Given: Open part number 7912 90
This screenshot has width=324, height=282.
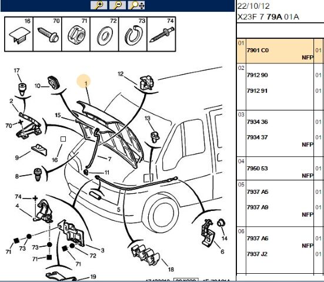Looking at the screenshot, I should click(x=257, y=75).
